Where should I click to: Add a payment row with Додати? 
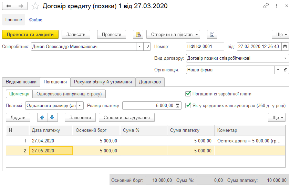click(18, 117)
